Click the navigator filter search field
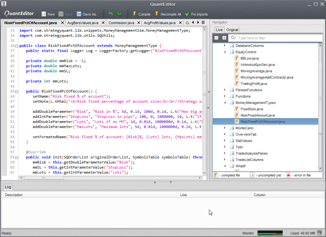The height and width of the screenshot is (237, 326). tap(275, 38)
